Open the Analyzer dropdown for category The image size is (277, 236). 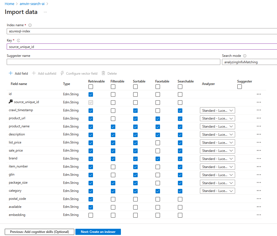[218, 191]
